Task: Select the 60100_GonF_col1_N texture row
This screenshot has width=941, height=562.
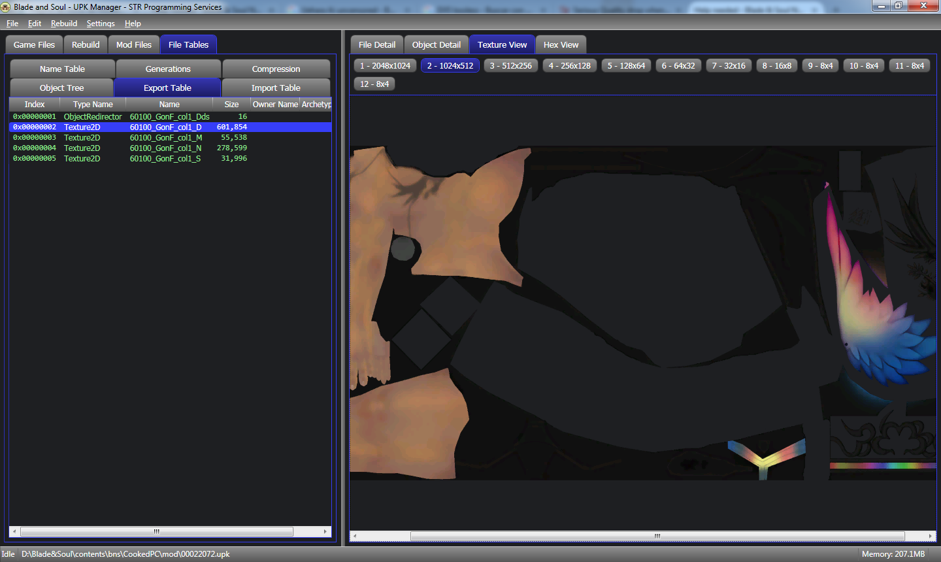Action: 165,148
